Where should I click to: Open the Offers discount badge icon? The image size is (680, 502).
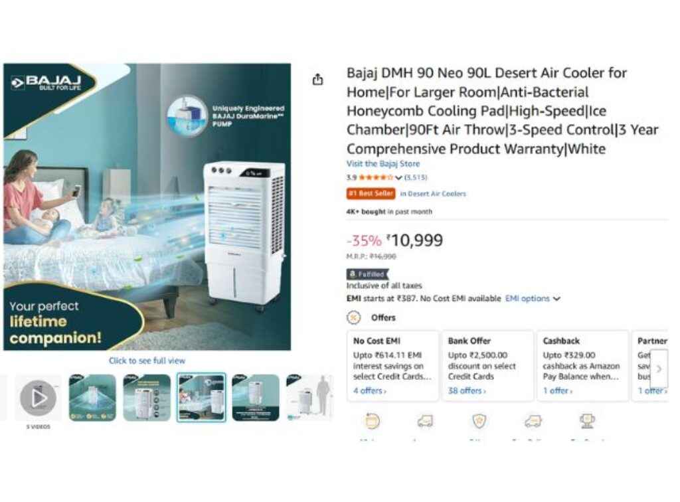353,317
